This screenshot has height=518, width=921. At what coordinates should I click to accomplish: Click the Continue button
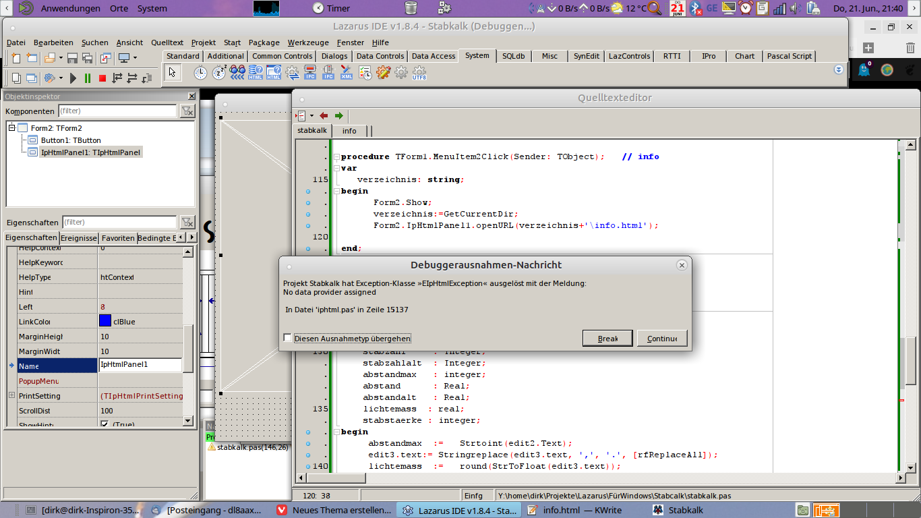(661, 339)
